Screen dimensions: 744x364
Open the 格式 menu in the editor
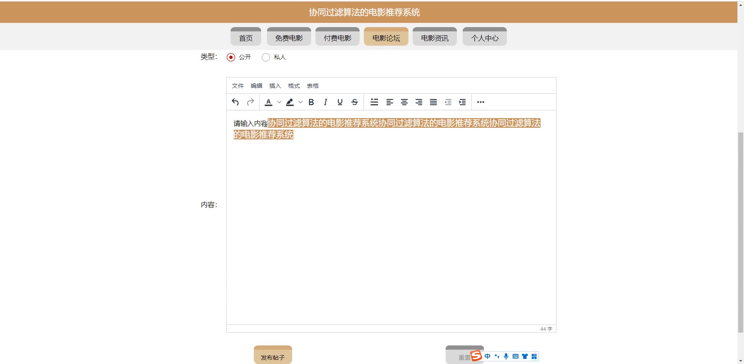pyautogui.click(x=294, y=86)
